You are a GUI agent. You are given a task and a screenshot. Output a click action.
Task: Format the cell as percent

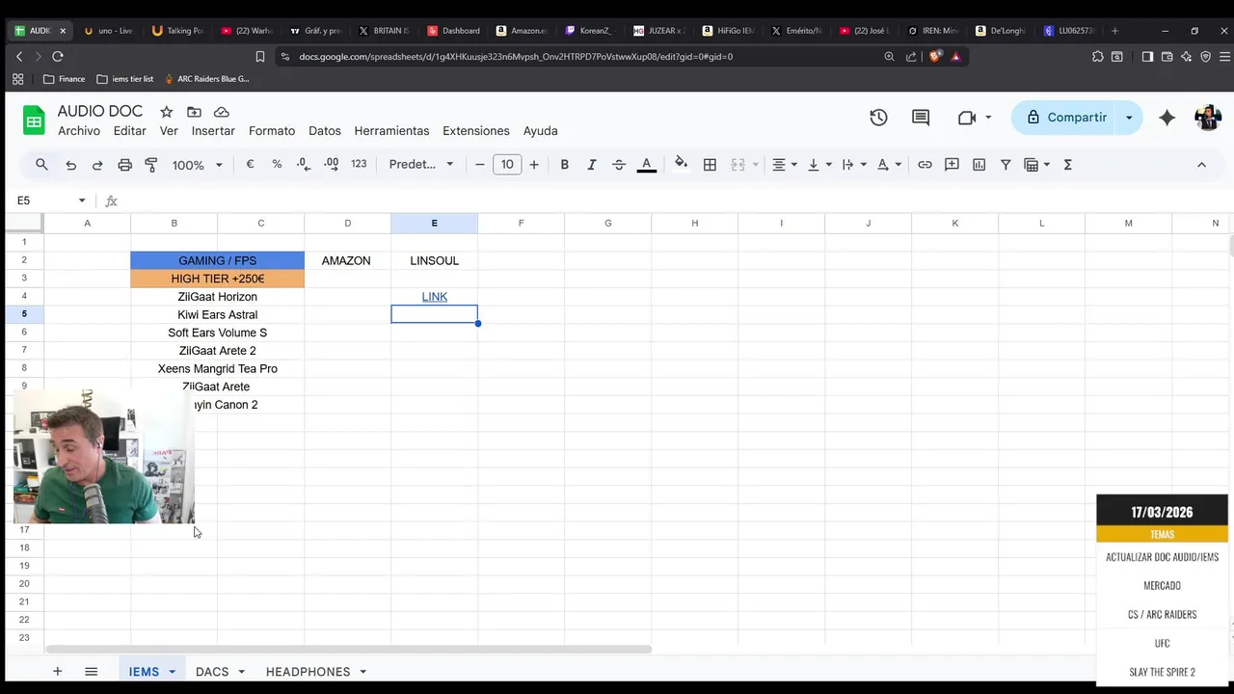click(277, 165)
